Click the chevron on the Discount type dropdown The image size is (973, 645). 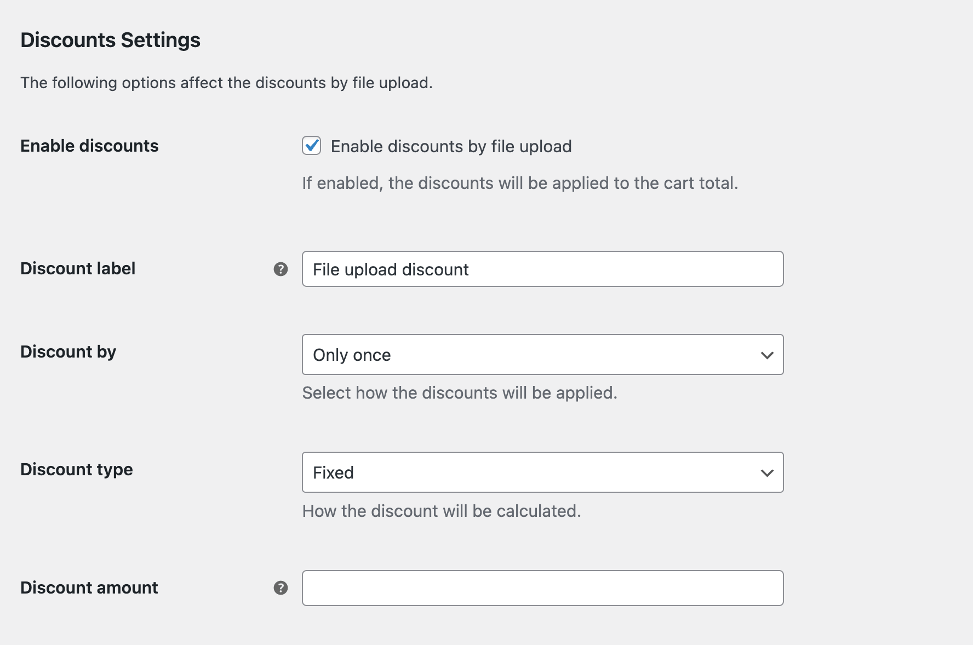[768, 473]
